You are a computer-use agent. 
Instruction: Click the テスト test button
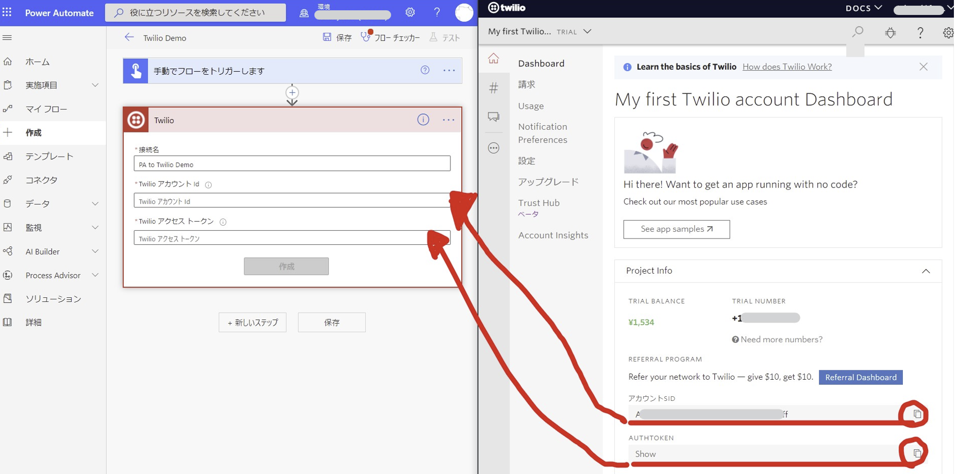tap(444, 37)
